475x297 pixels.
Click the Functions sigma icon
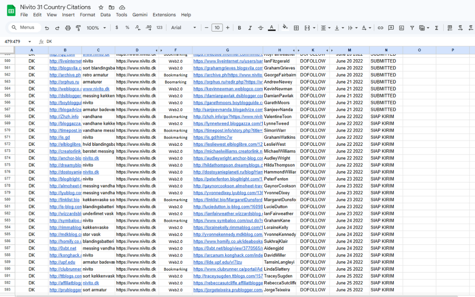tap(437, 28)
